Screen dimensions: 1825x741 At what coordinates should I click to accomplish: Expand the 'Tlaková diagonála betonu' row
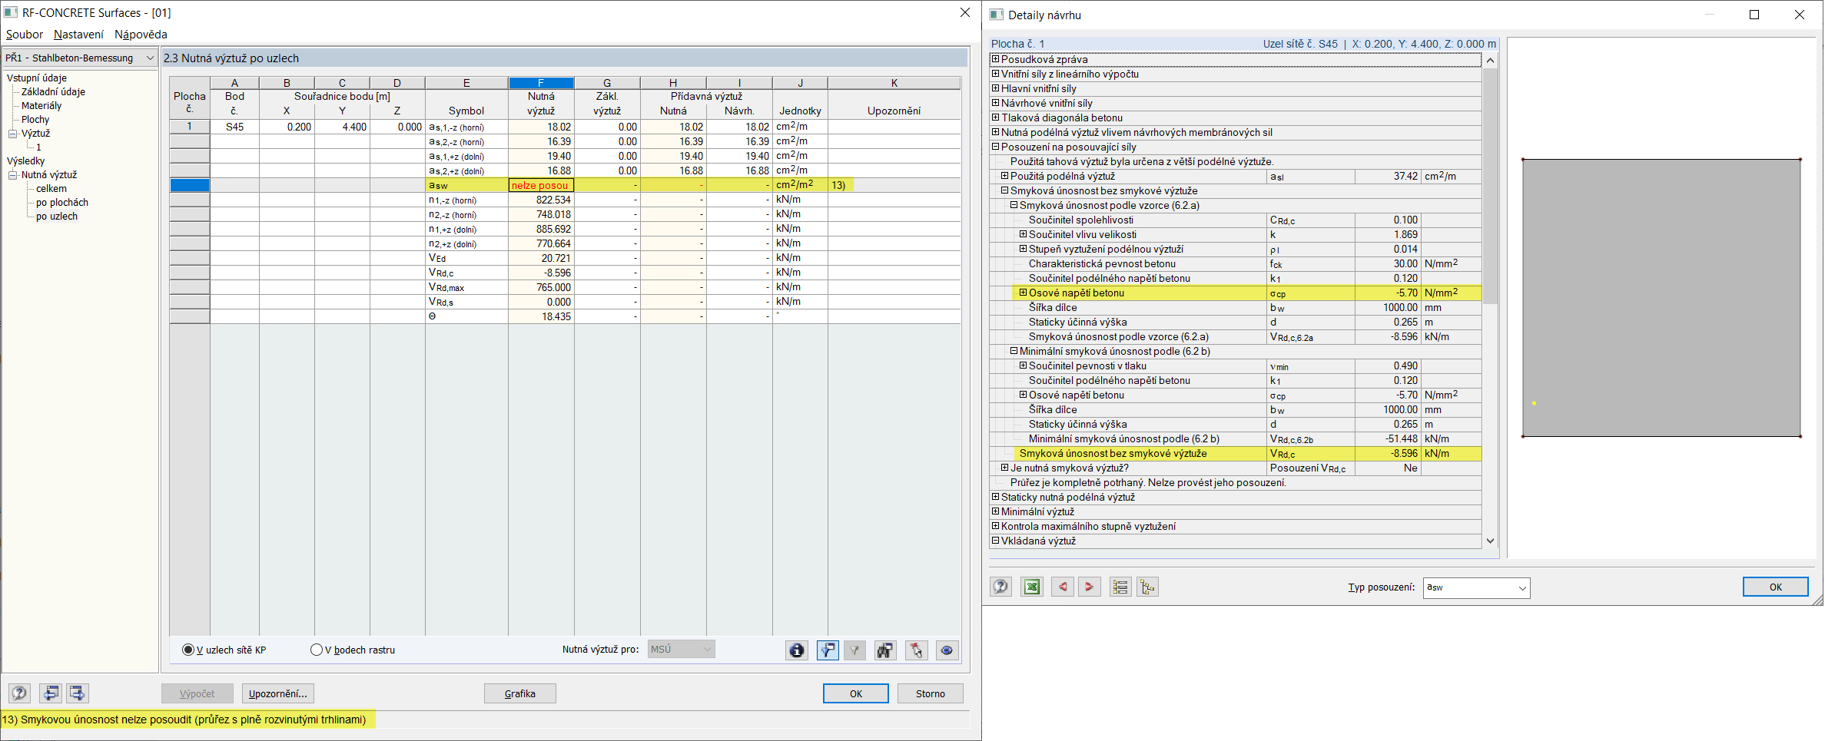pos(995,117)
